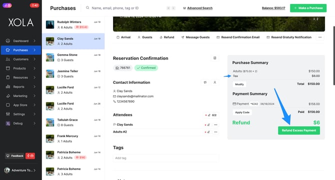Open Resources in the sidebar
This screenshot has width=335, height=180.
[x=20, y=78]
